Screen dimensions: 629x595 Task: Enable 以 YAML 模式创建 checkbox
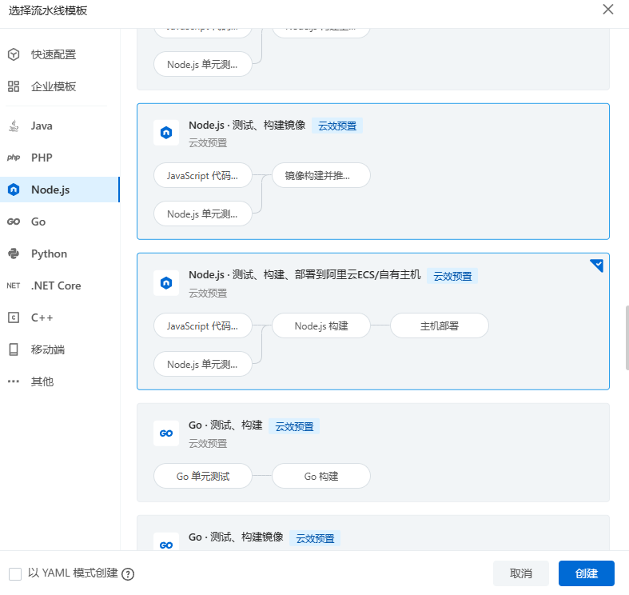[15, 573]
